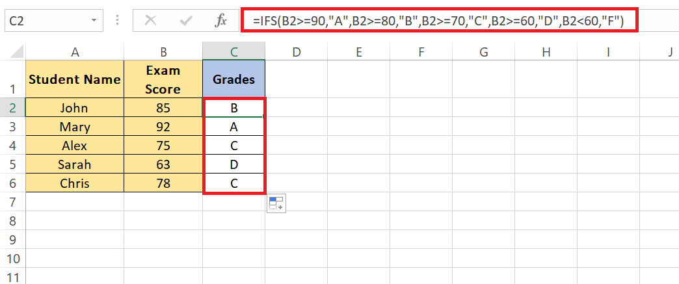The width and height of the screenshot is (679, 284).
Task: Click the Exam Score header cell
Action: (x=163, y=79)
